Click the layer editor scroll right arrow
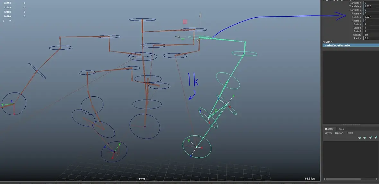The image size is (379, 184). coord(377,179)
